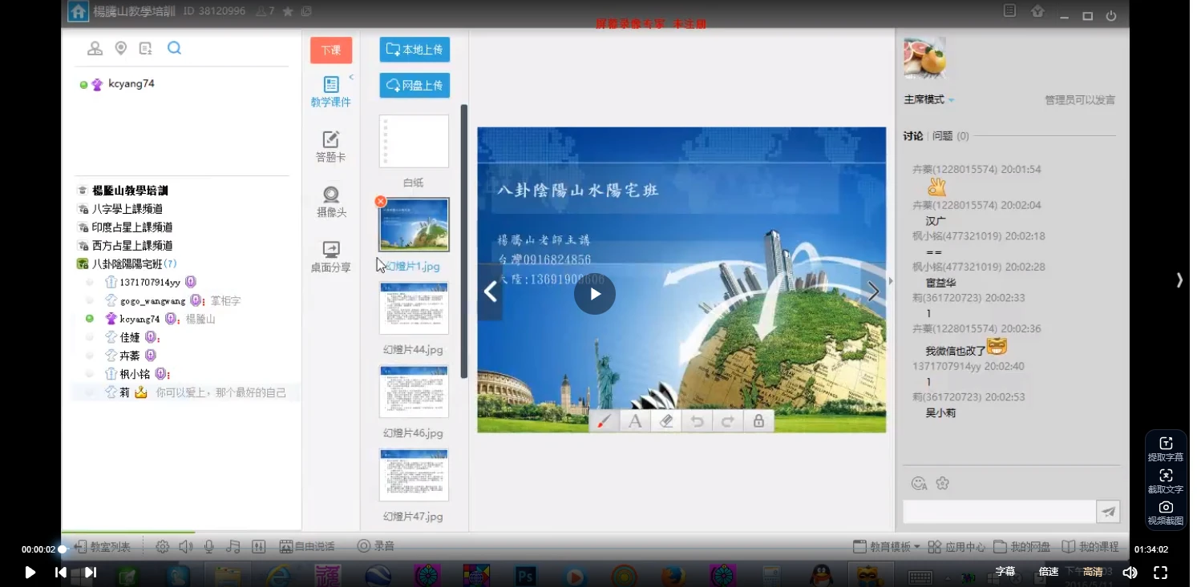Click the pop-out icon beside the star
The image size is (1197, 587).
click(x=306, y=11)
